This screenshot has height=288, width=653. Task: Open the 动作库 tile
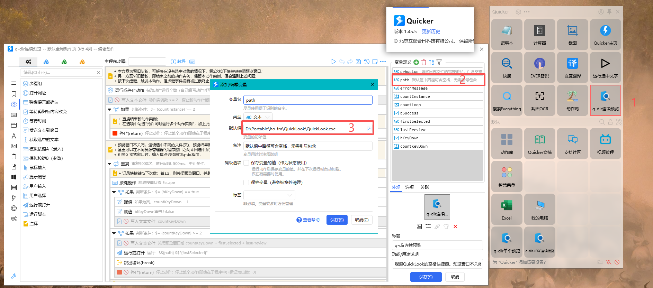[507, 144]
